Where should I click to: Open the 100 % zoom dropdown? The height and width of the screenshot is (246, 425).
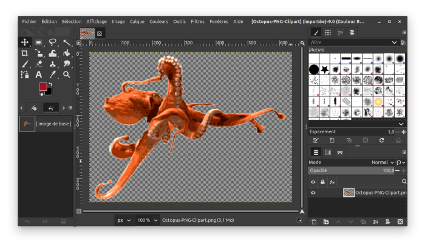click(x=147, y=221)
